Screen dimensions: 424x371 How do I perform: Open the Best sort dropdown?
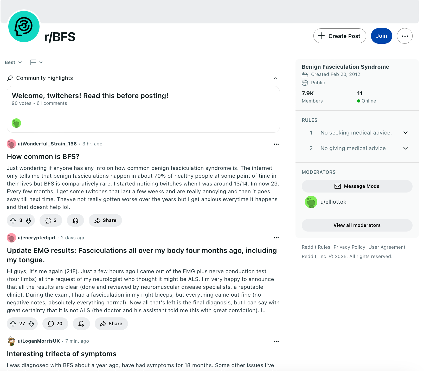[x=13, y=62]
